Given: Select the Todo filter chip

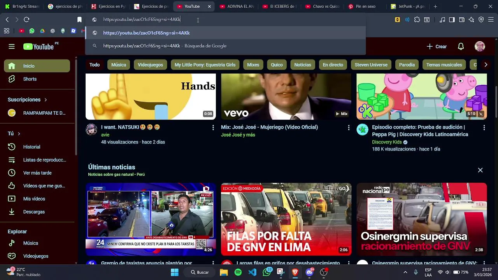Looking at the screenshot, I should 95,65.
